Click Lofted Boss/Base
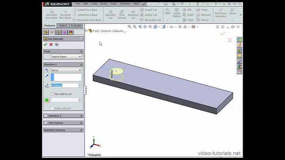The height and width of the screenshot is (160, 285). (x=85, y=15)
